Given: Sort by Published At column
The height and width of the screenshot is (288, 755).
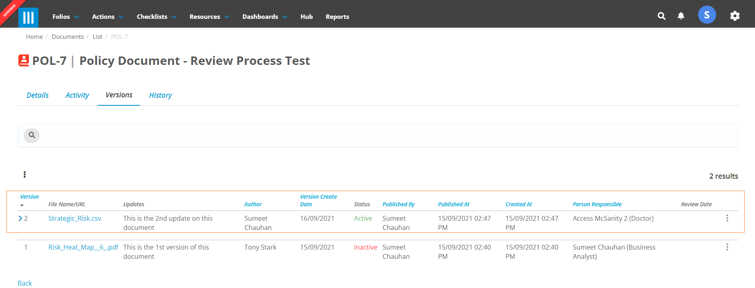Looking at the screenshot, I should coord(454,204).
